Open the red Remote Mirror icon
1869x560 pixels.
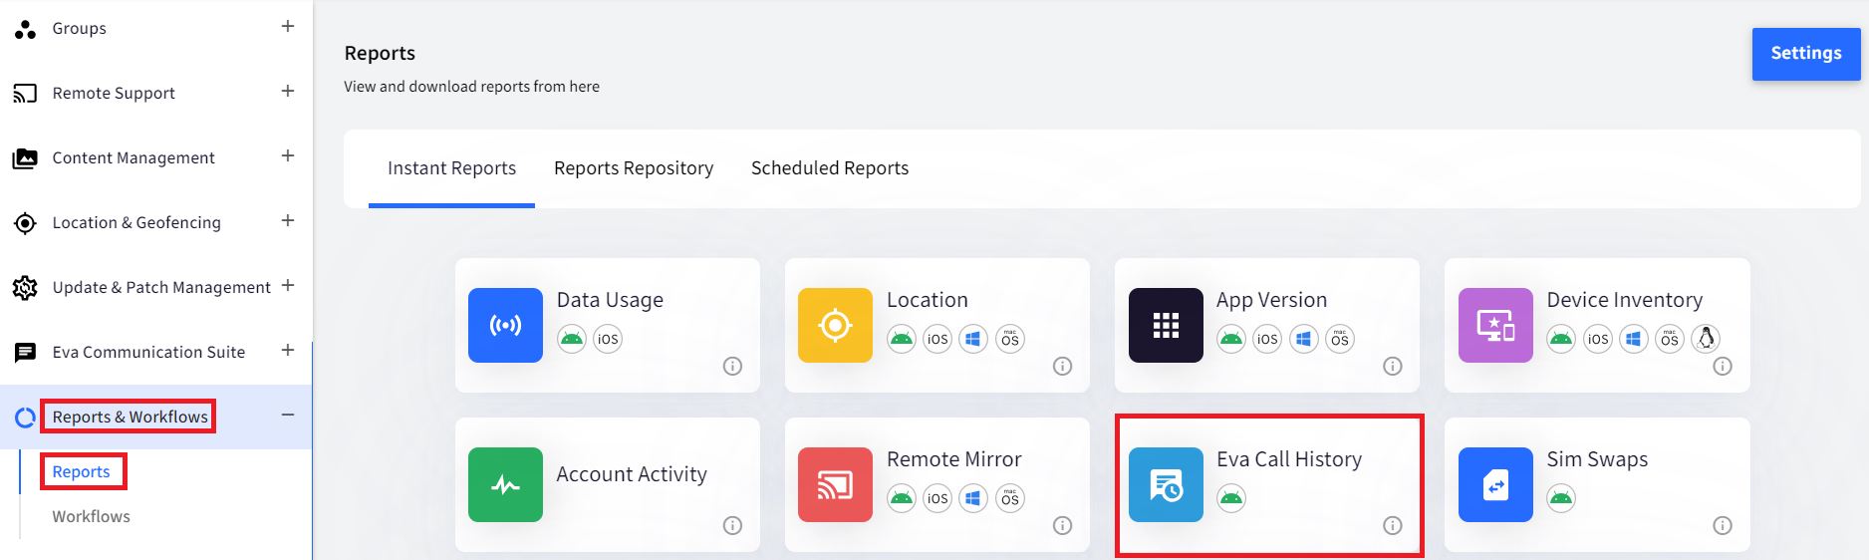pos(835,484)
